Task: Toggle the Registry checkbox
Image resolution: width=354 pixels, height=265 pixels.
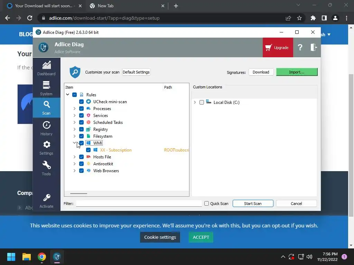Action: (81, 129)
